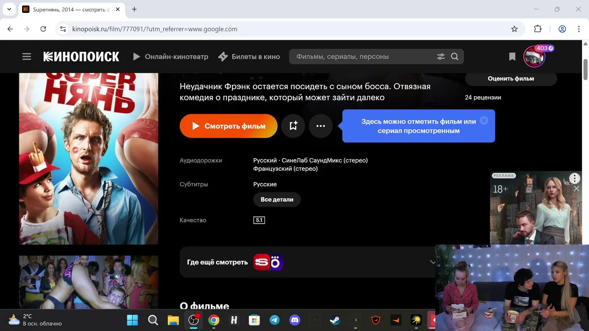Open ad options three-dots menu
Screen dimensions: 589x331
tap(575, 178)
